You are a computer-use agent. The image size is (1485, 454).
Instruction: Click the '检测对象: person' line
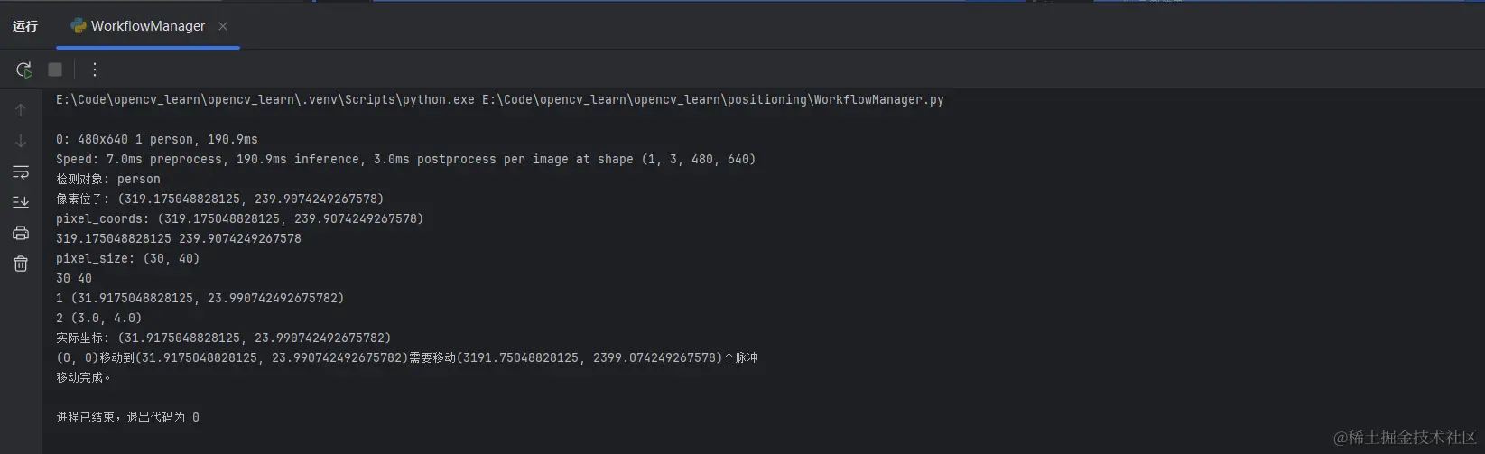pyautogui.click(x=108, y=179)
